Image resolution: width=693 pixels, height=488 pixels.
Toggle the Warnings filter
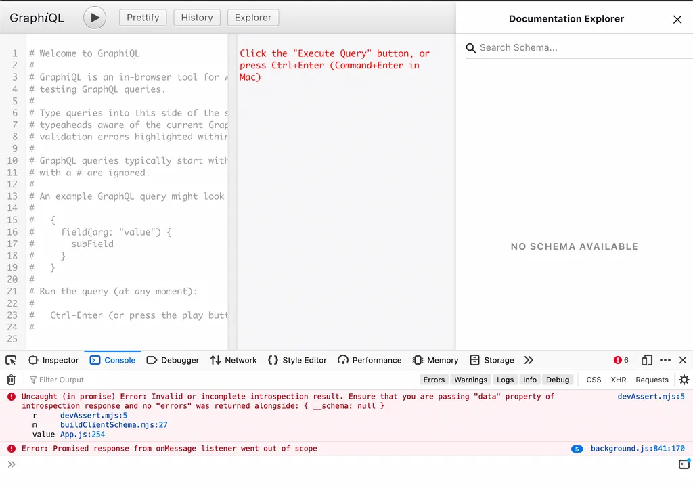[470, 380]
